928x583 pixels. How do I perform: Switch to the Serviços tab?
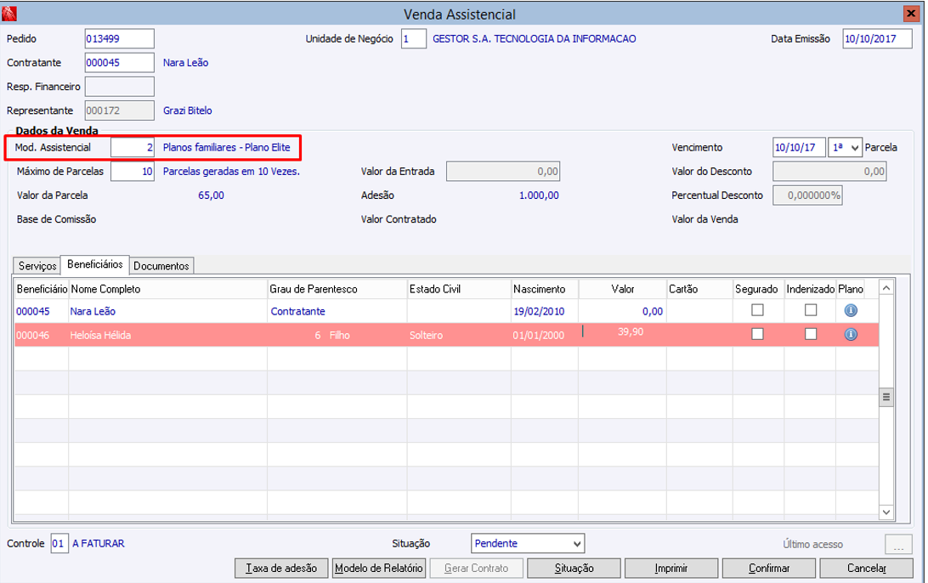(37, 266)
